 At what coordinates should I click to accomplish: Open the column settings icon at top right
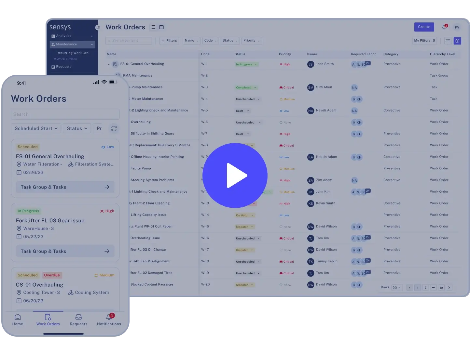coord(457,41)
